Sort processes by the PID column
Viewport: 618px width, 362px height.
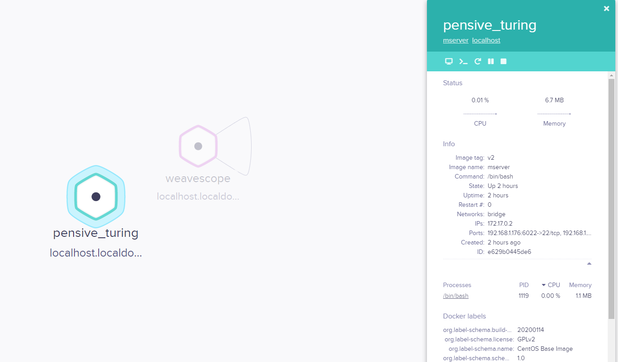tap(524, 285)
